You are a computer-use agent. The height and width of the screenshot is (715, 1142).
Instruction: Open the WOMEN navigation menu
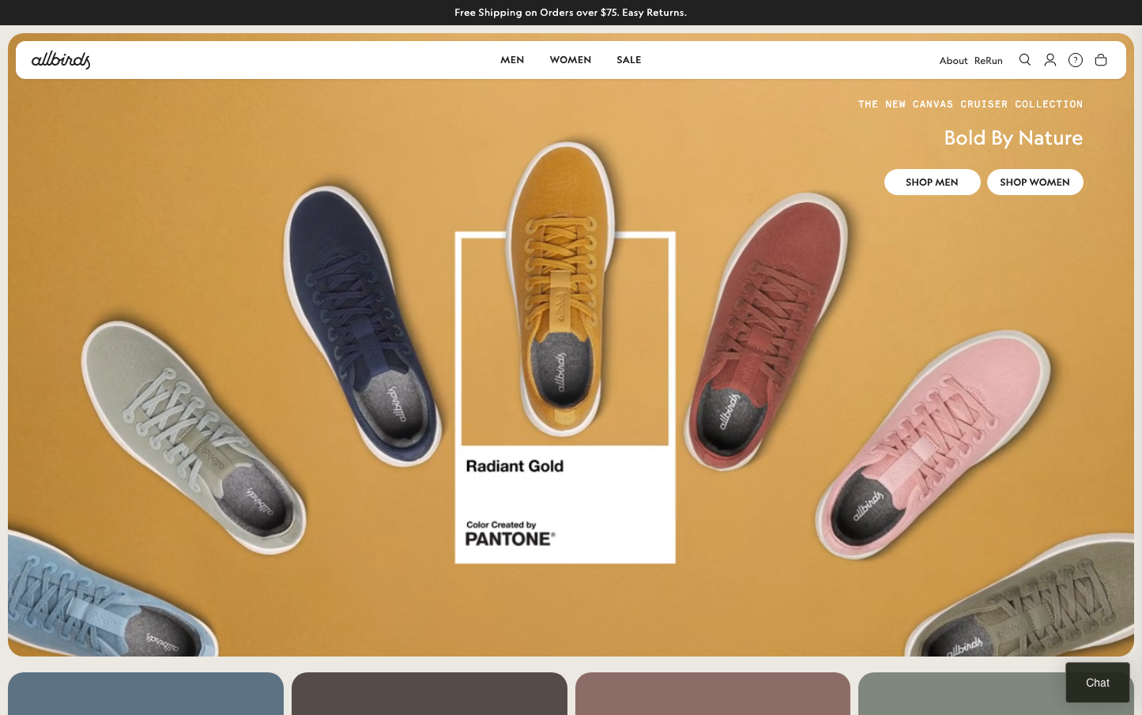point(571,60)
